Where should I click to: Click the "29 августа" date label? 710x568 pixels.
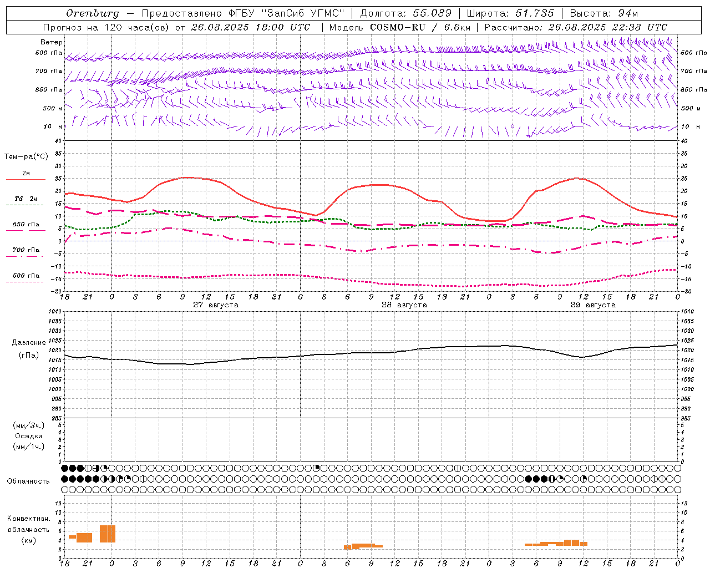coord(593,305)
